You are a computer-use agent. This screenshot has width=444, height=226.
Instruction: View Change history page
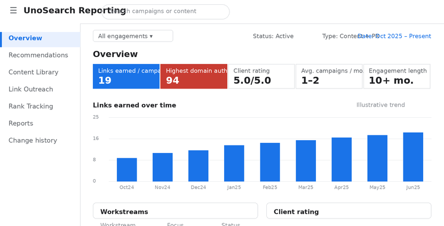[33, 140]
